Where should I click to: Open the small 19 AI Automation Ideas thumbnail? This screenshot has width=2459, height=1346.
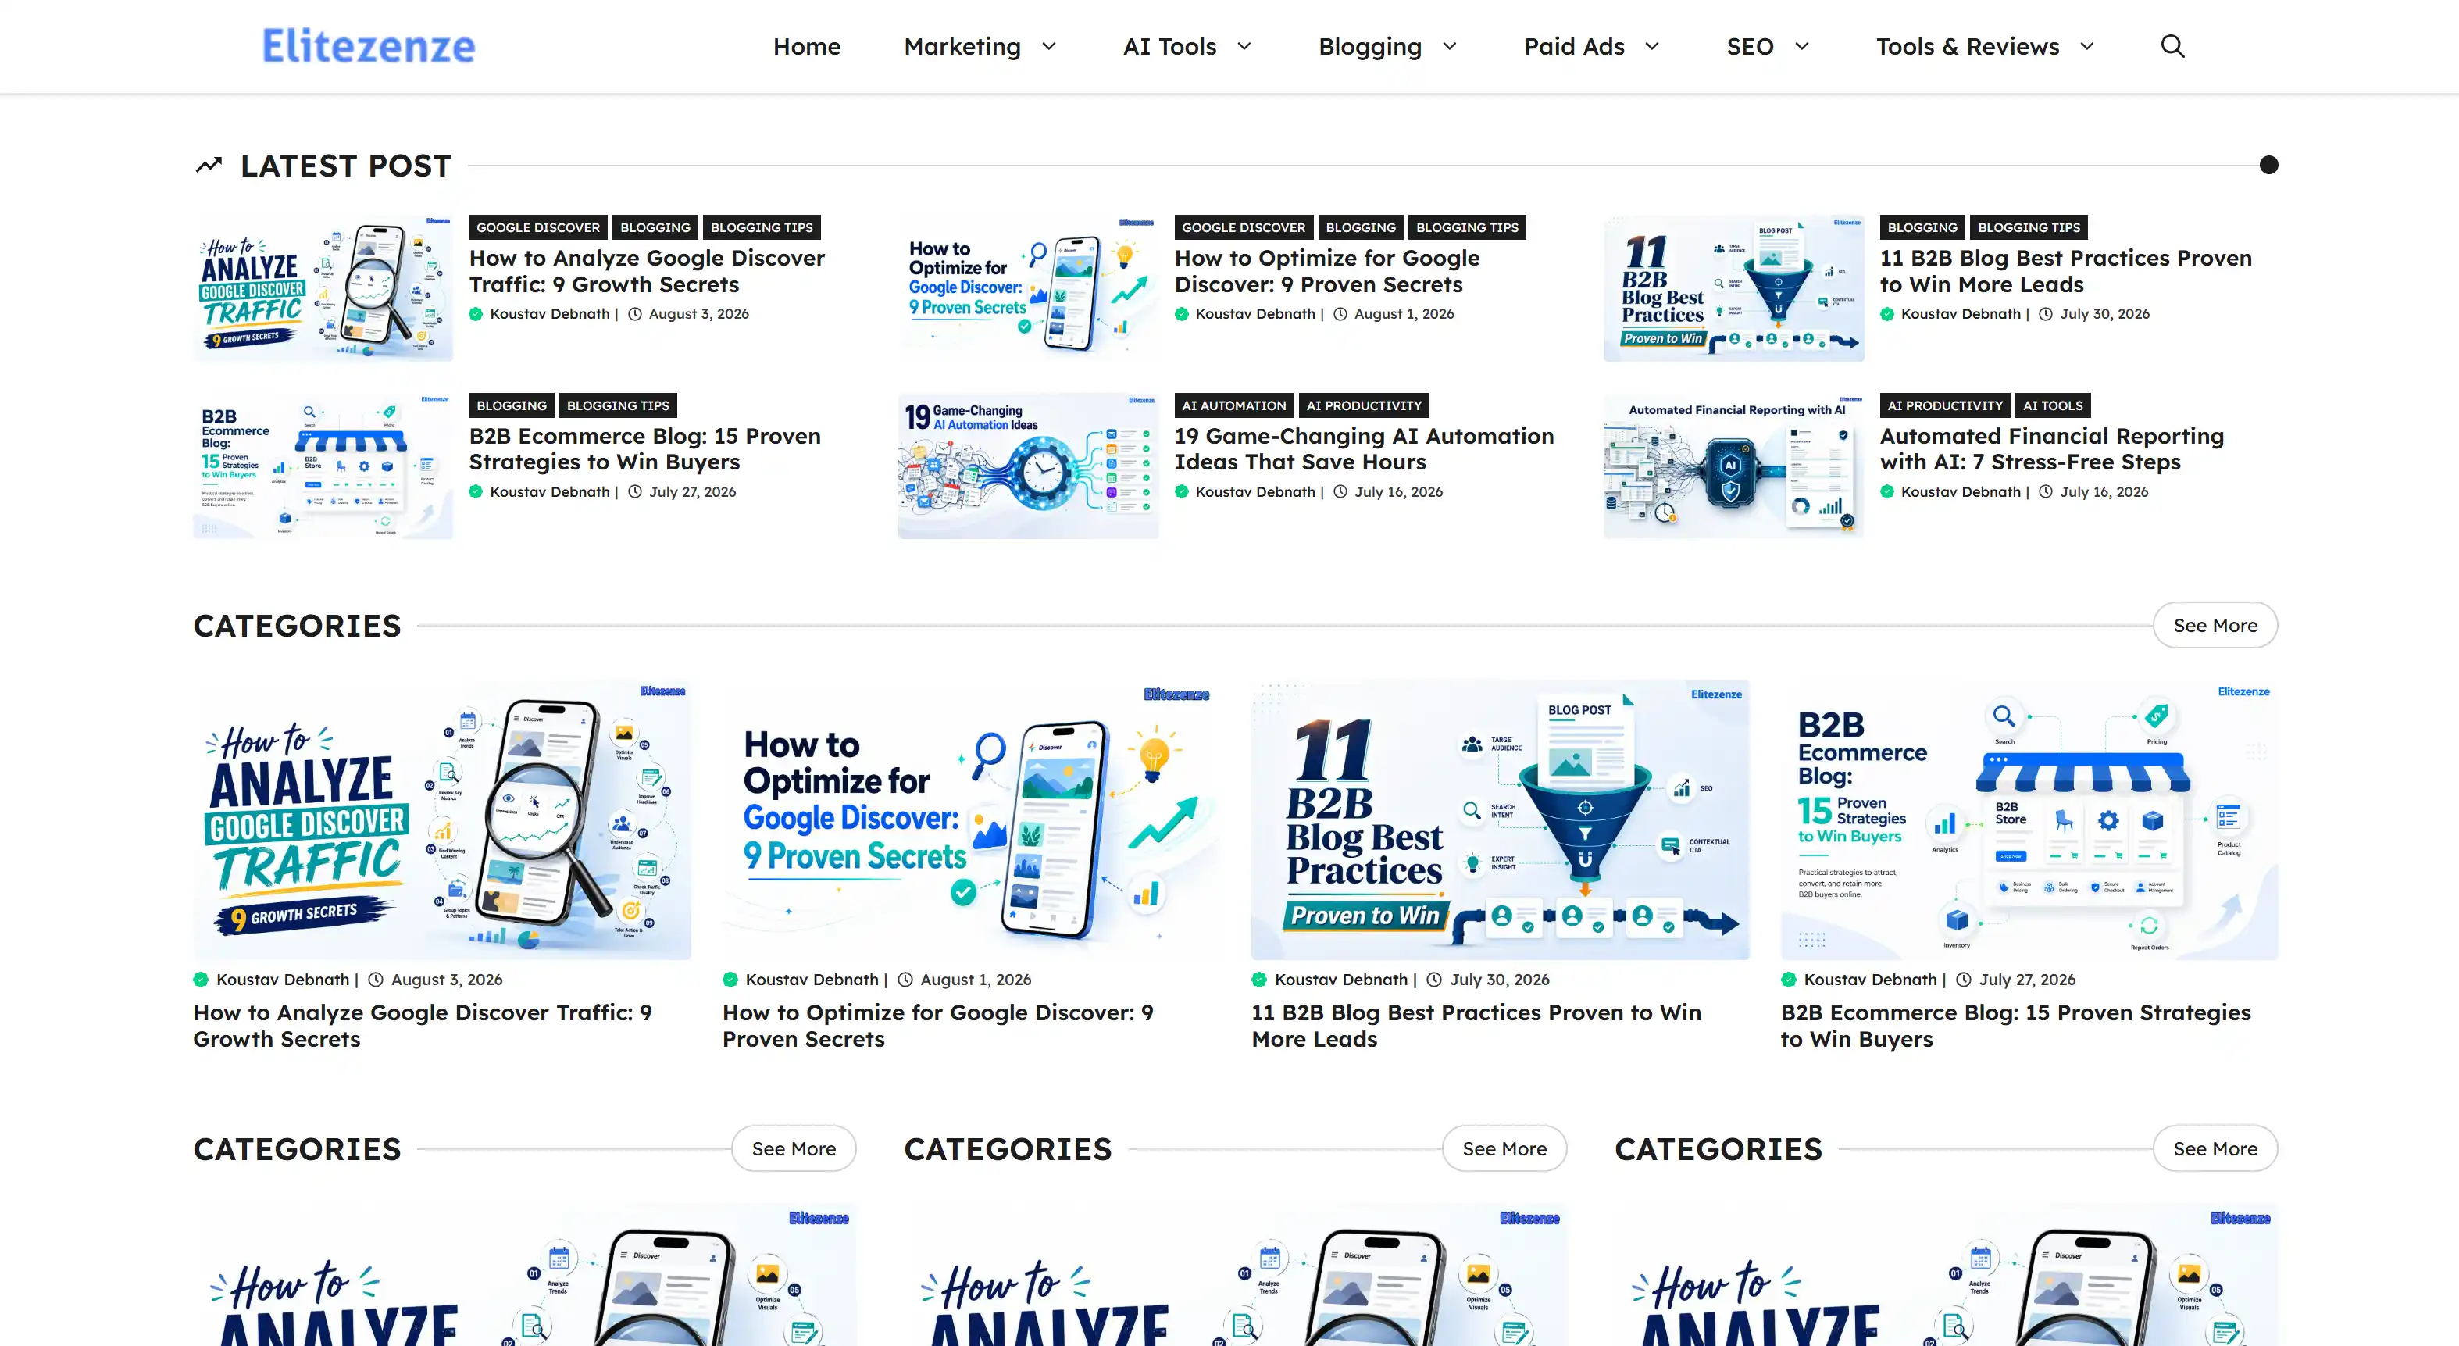(x=1028, y=466)
